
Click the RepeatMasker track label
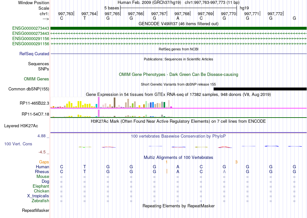click(36, 211)
